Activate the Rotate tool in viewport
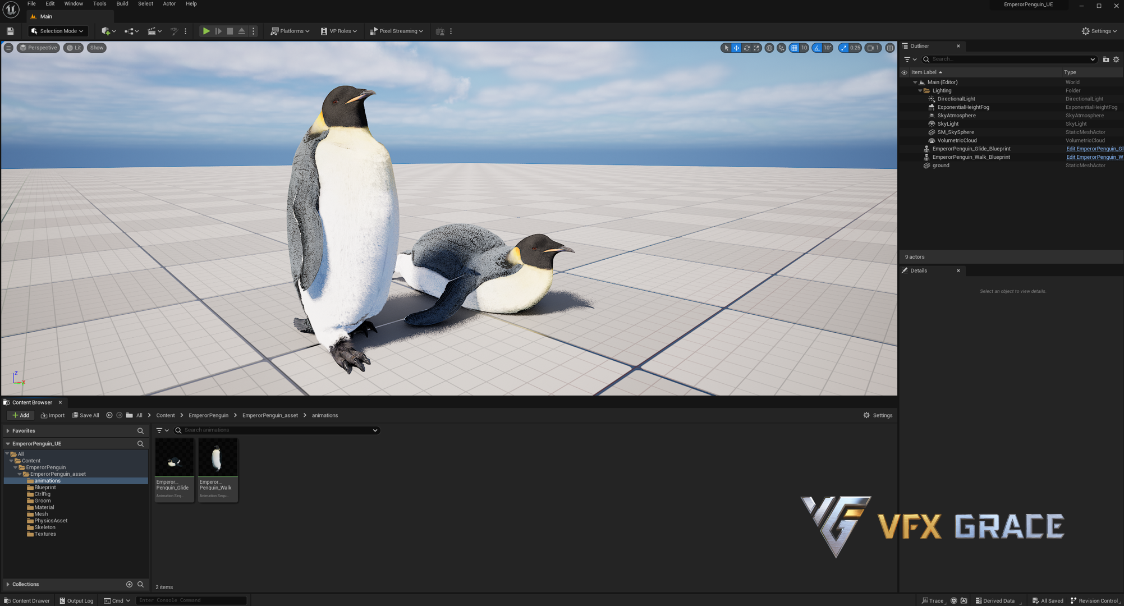Viewport: 1124px width, 606px height. point(747,48)
